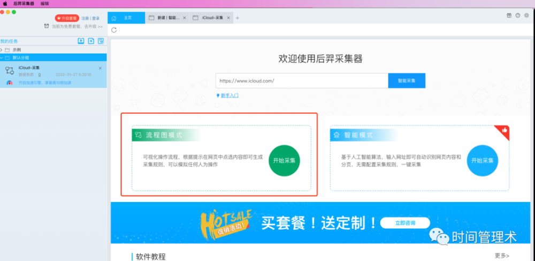
Task: Click the new task plus icon in 我的任务
Action: point(91,41)
